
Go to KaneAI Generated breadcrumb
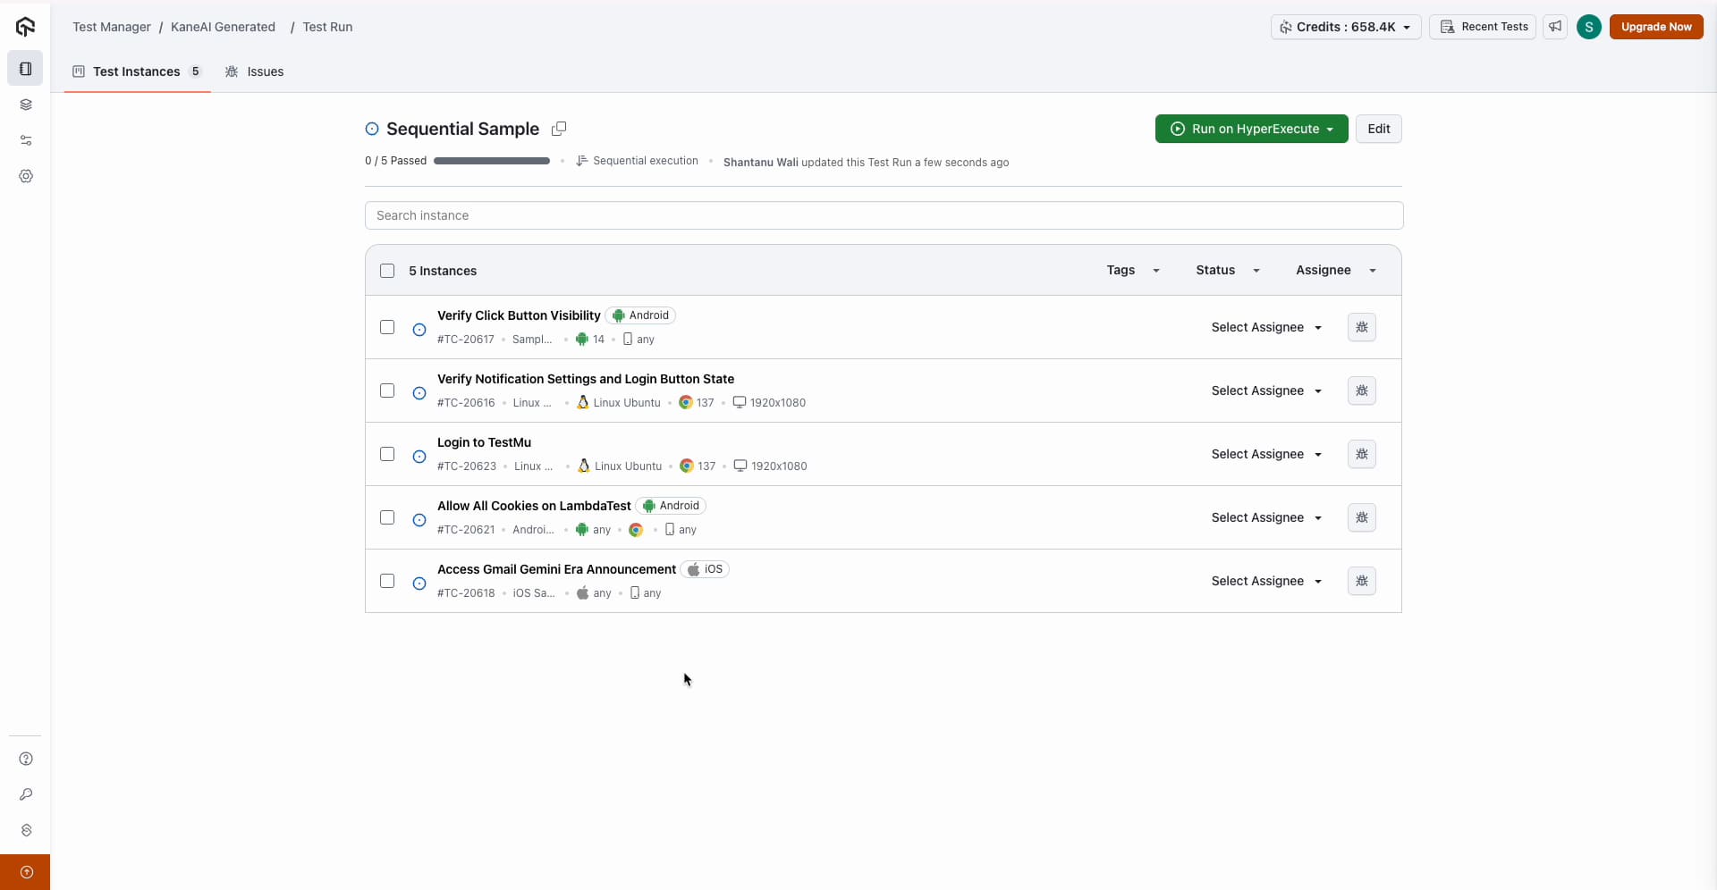[223, 27]
